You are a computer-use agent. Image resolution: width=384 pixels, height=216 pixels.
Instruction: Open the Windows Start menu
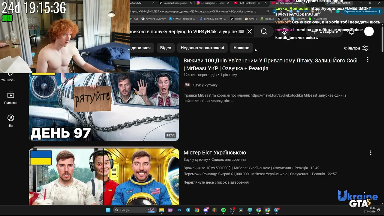coord(108,210)
